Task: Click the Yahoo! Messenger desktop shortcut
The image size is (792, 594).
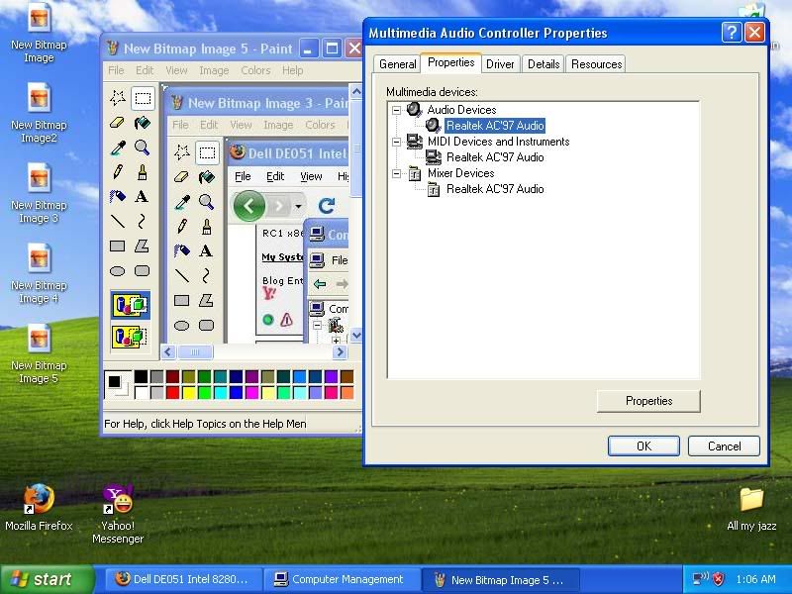Action: [x=118, y=514]
